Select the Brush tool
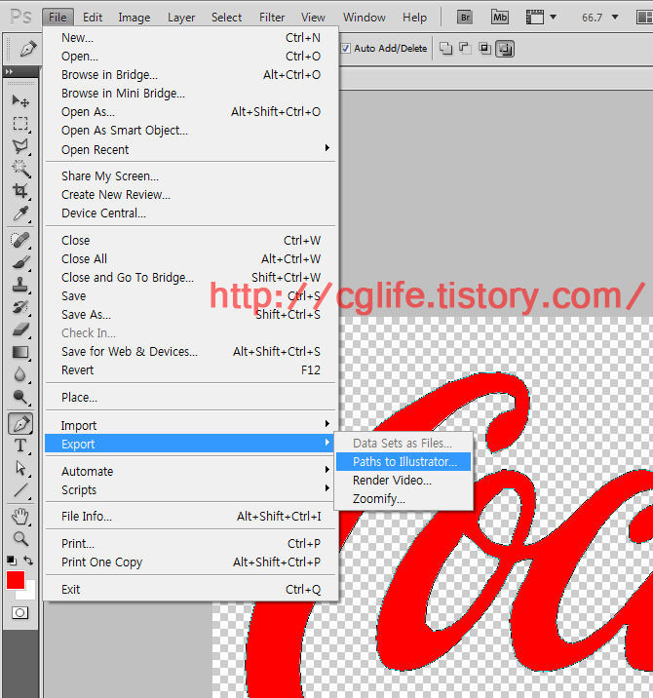 (x=20, y=262)
